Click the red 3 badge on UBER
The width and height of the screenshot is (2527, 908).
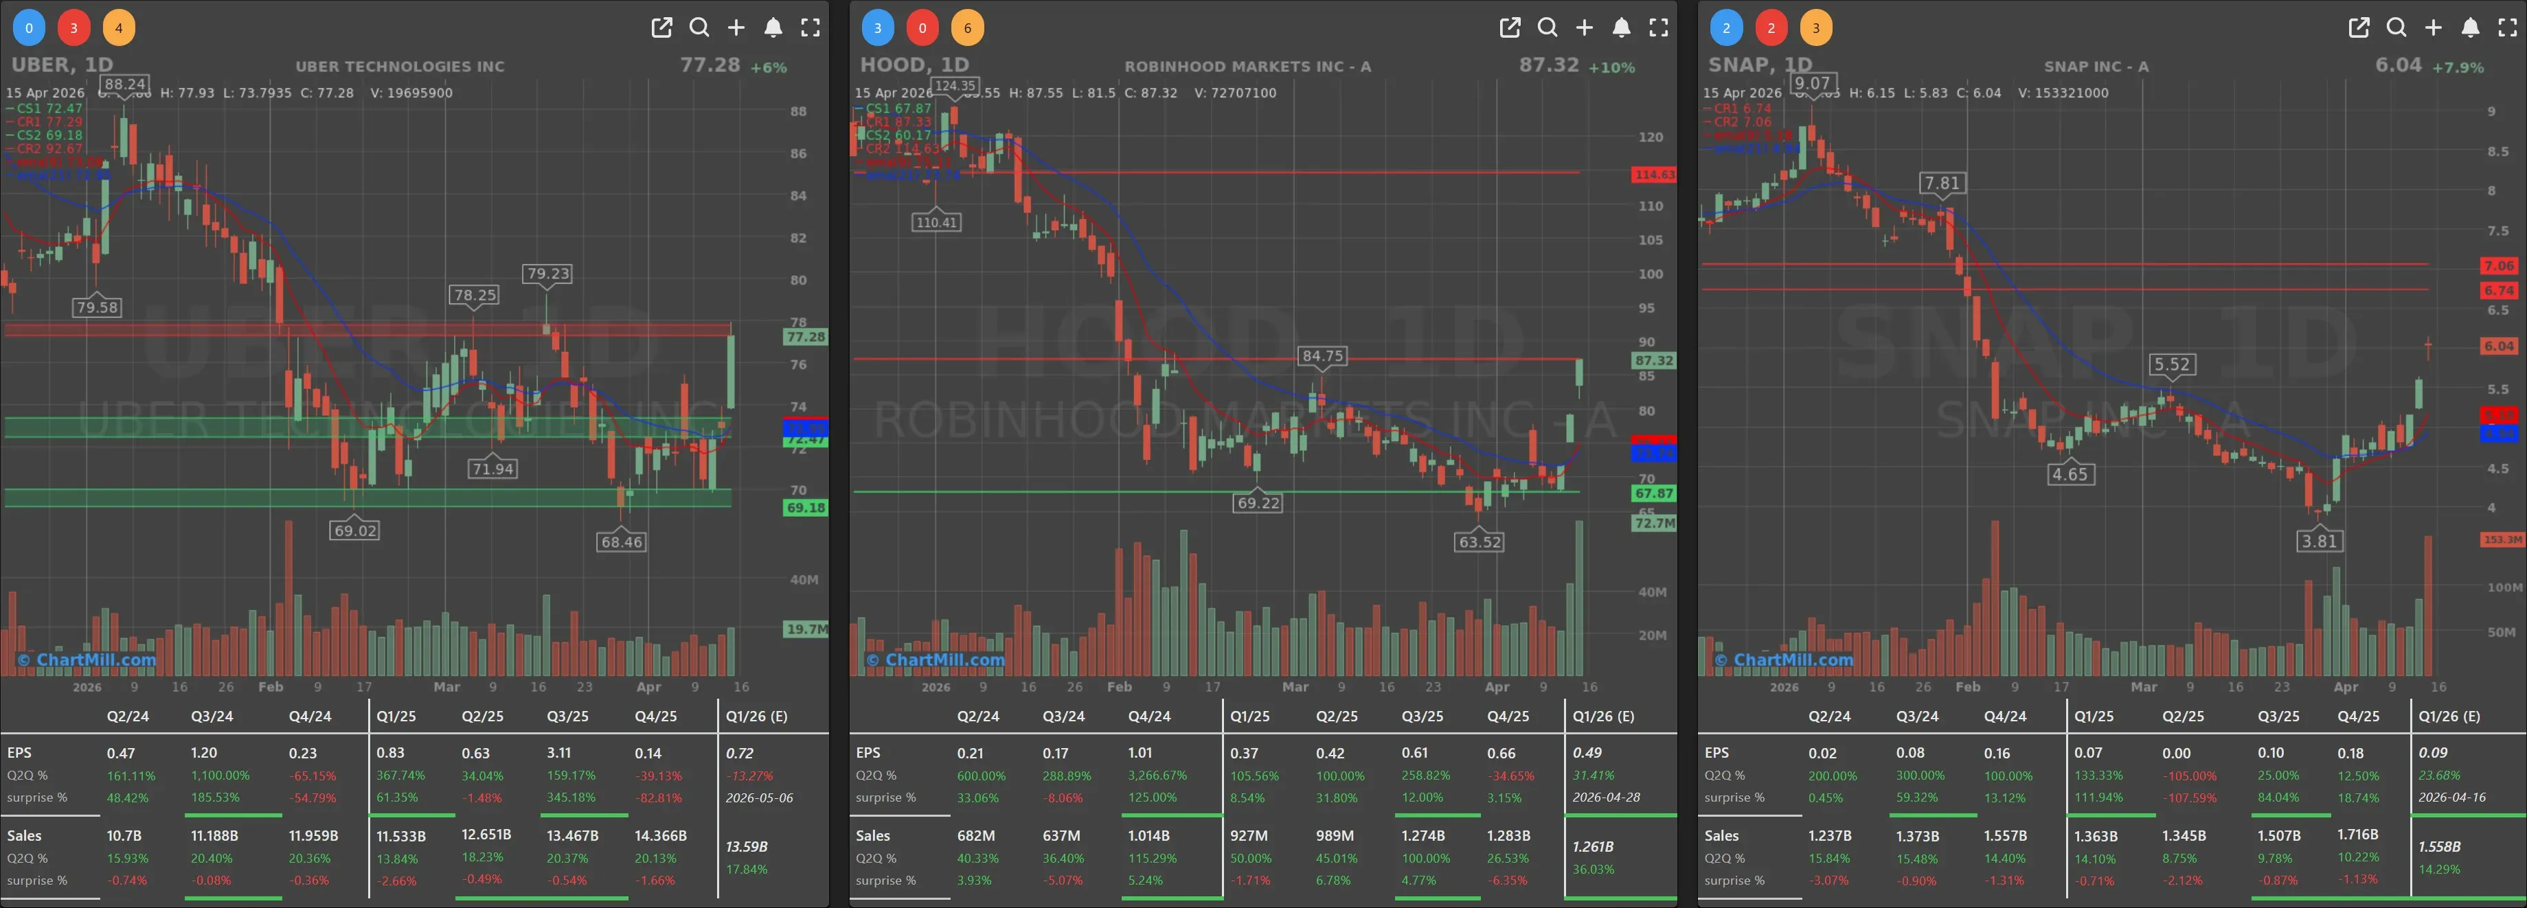(73, 27)
